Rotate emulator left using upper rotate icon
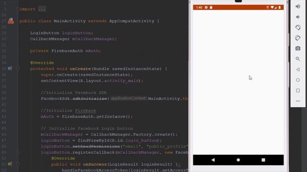Viewport: 307px width, 172px height. (x=298, y=28)
